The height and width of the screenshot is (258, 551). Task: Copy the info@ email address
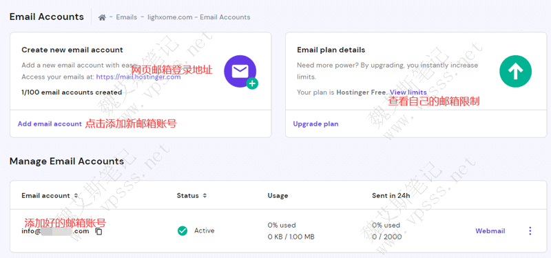99,231
